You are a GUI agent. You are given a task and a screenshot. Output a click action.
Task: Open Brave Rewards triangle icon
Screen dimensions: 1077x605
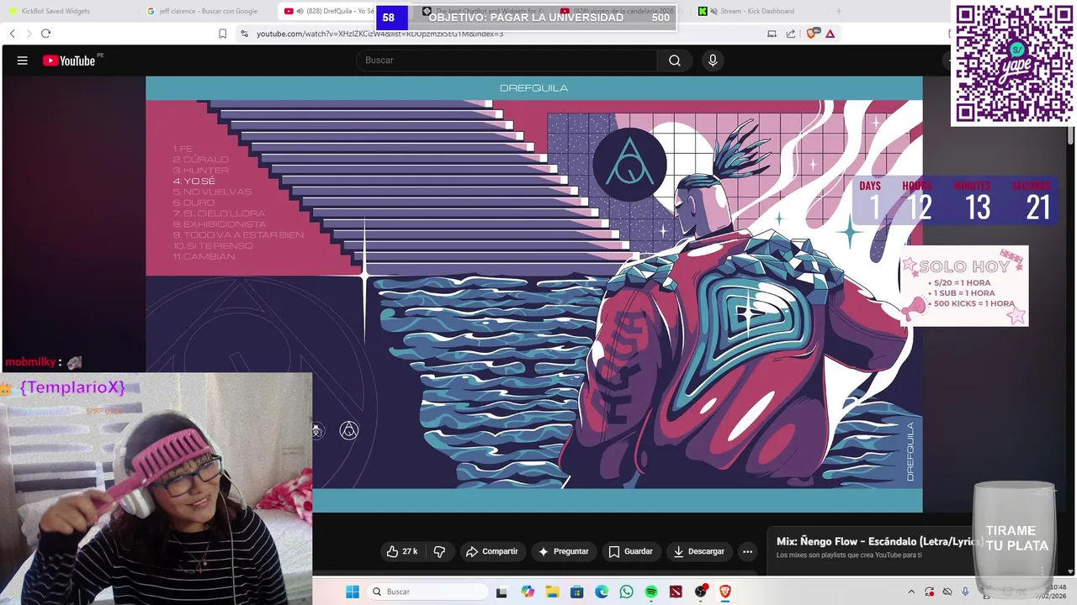click(830, 34)
